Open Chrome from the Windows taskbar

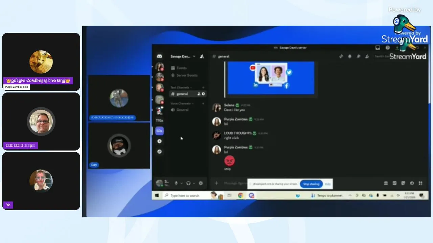tap(241, 195)
